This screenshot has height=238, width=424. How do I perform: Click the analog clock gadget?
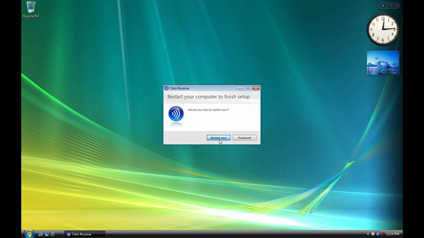[x=383, y=29]
